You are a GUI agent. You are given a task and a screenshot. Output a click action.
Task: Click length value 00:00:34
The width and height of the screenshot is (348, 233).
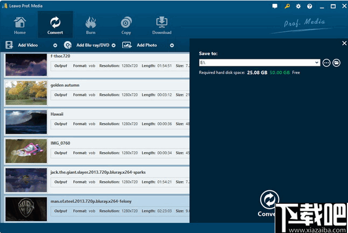(164, 153)
